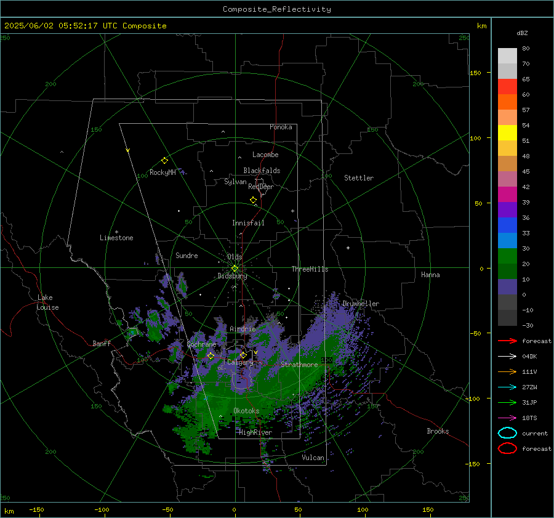Screen dimensions: 554x518
Task: Click the cyan current ellipse icon
Action: 507,433
